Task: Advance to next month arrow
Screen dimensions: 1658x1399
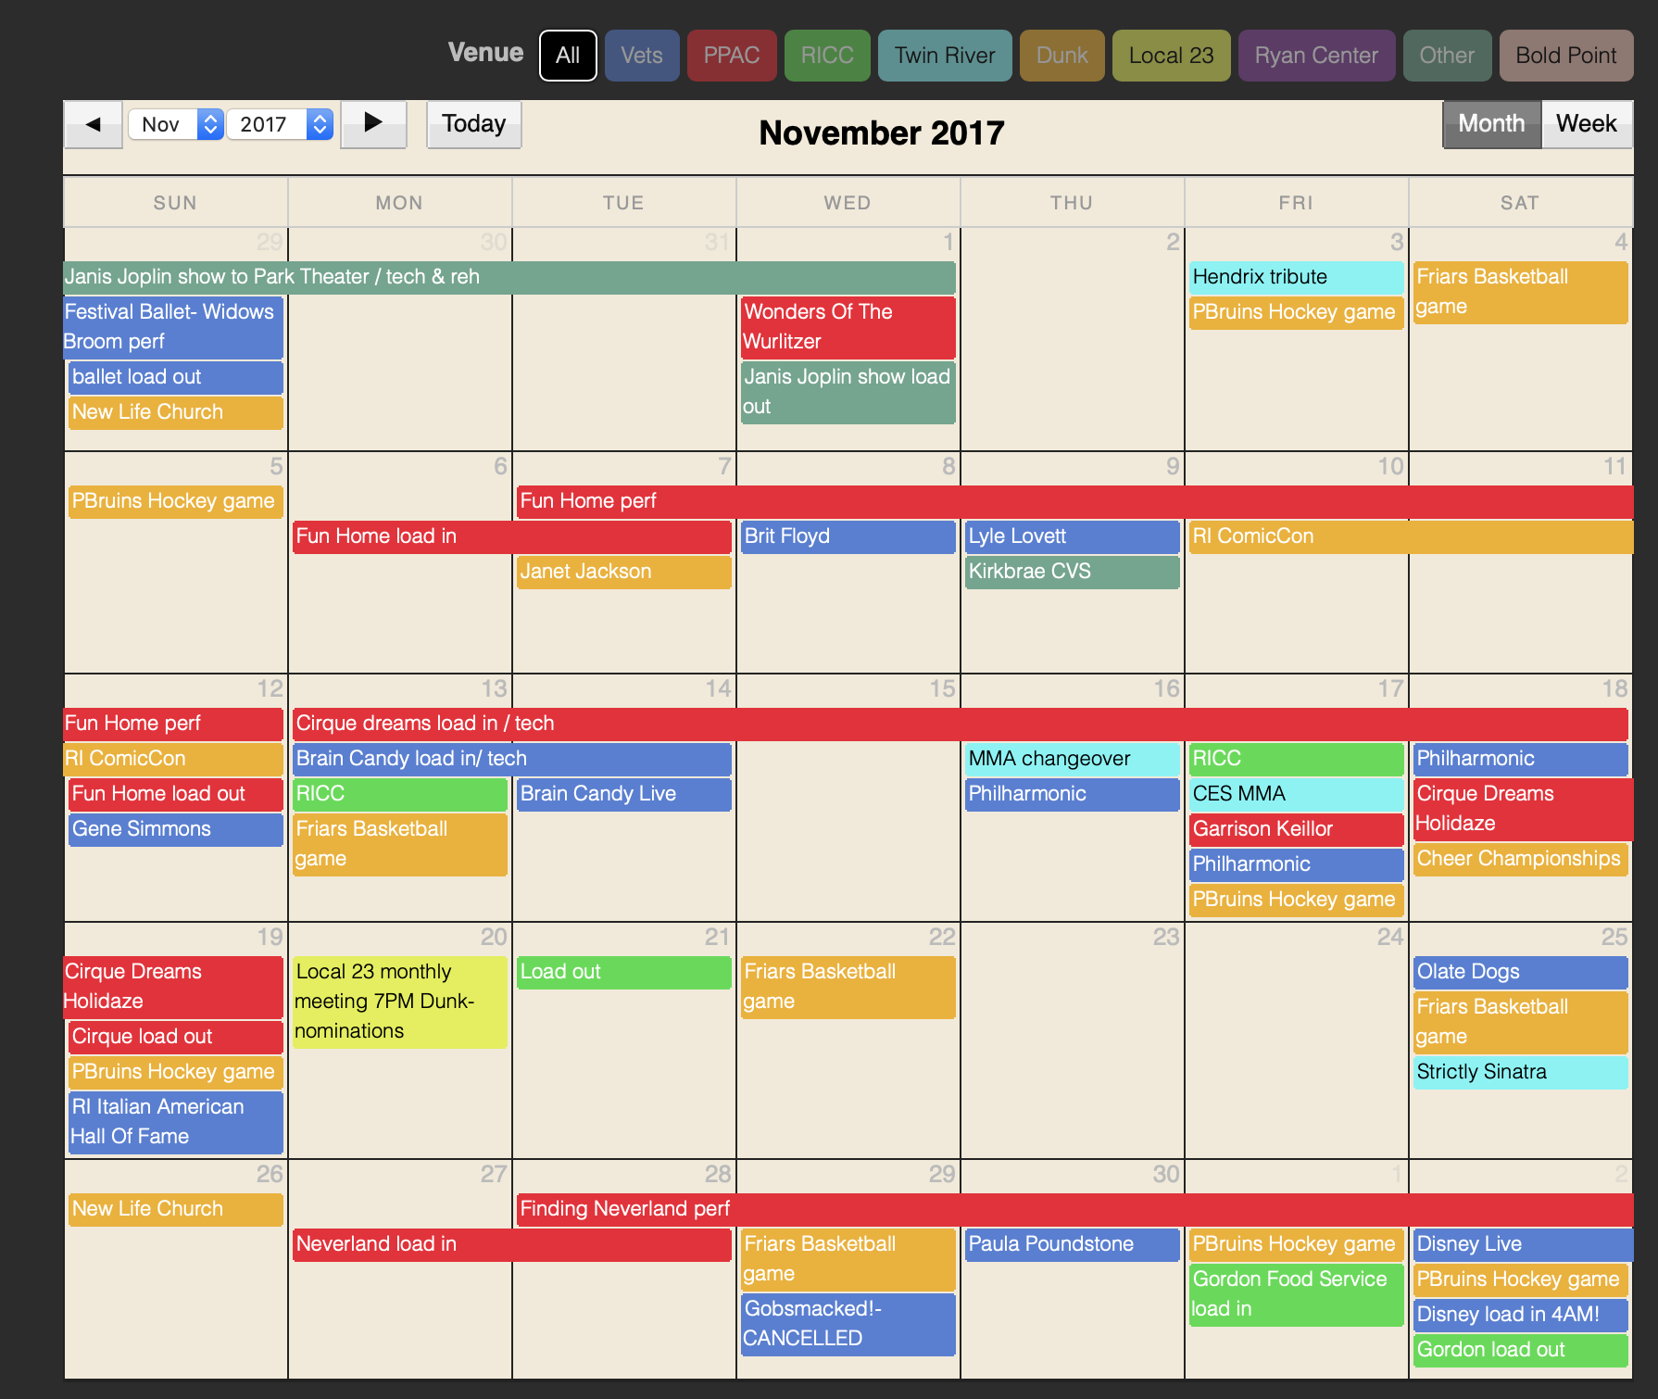Action: (373, 124)
